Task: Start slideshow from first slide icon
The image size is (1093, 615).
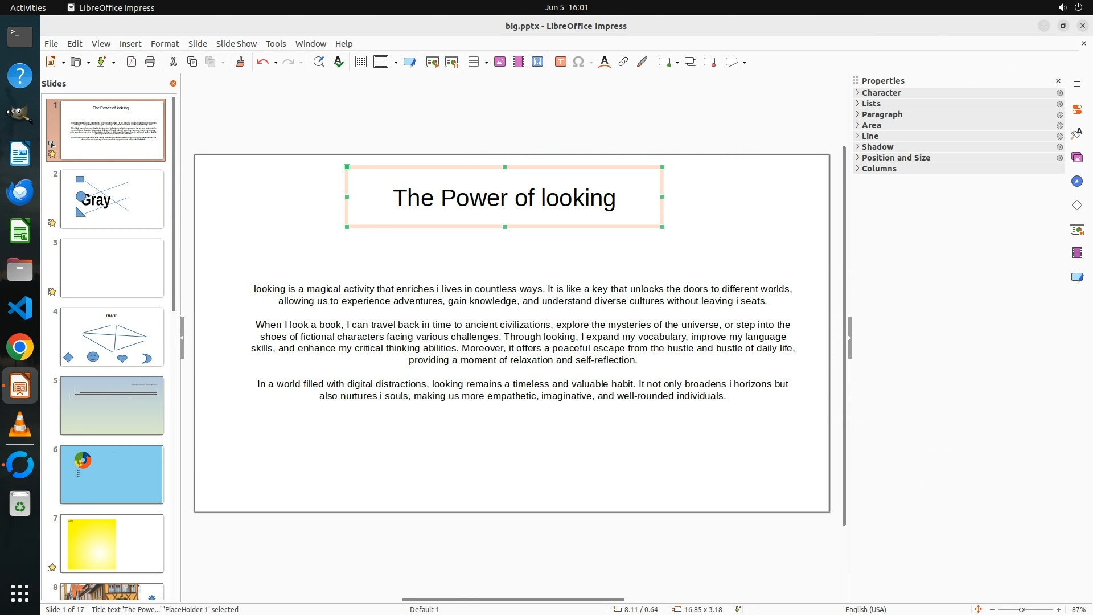Action: 432,62
